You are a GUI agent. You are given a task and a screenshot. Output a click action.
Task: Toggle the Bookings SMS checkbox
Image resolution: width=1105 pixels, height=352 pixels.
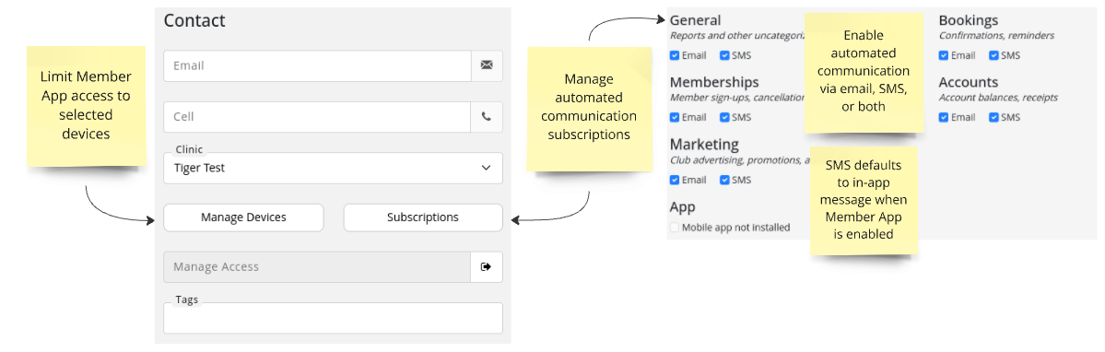click(x=993, y=55)
